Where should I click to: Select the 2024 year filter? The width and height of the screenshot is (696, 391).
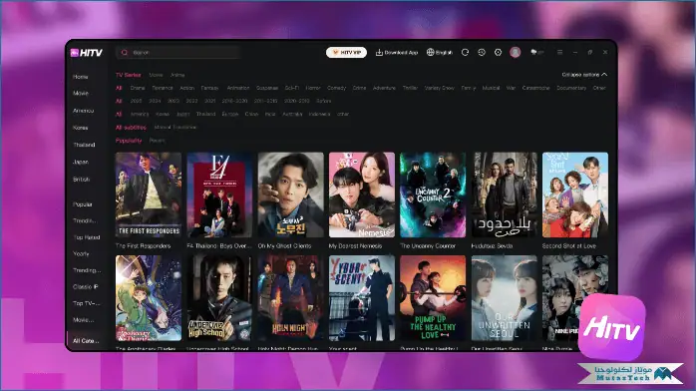point(155,101)
